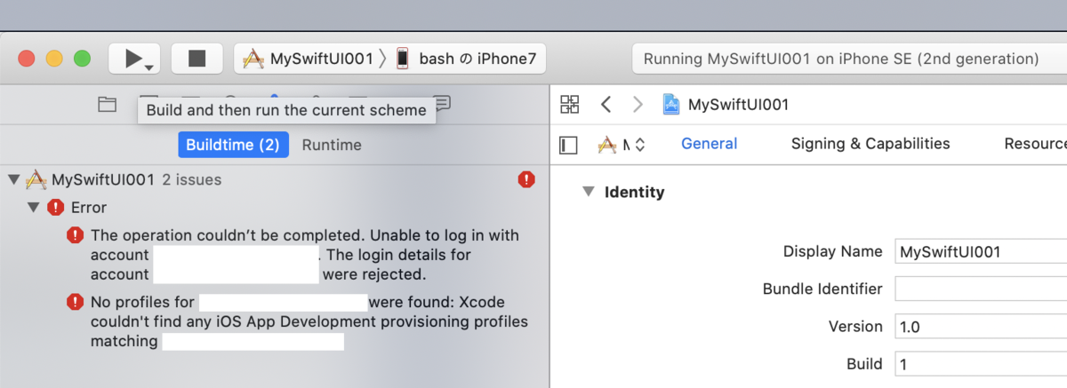
Task: Collapse the Identity section
Action: (588, 192)
